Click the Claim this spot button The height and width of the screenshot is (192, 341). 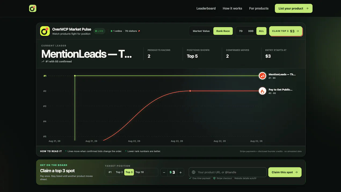[x=285, y=172]
